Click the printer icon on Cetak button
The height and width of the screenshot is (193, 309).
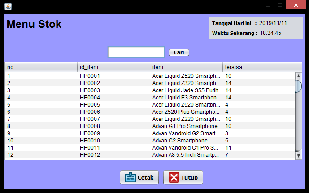point(130,177)
